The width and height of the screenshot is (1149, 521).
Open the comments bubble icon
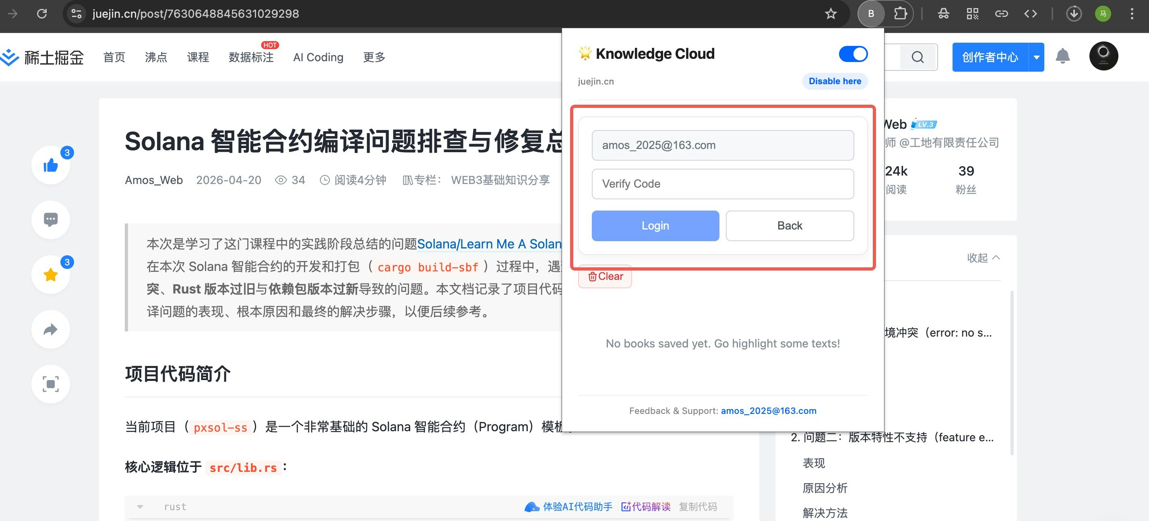51,219
